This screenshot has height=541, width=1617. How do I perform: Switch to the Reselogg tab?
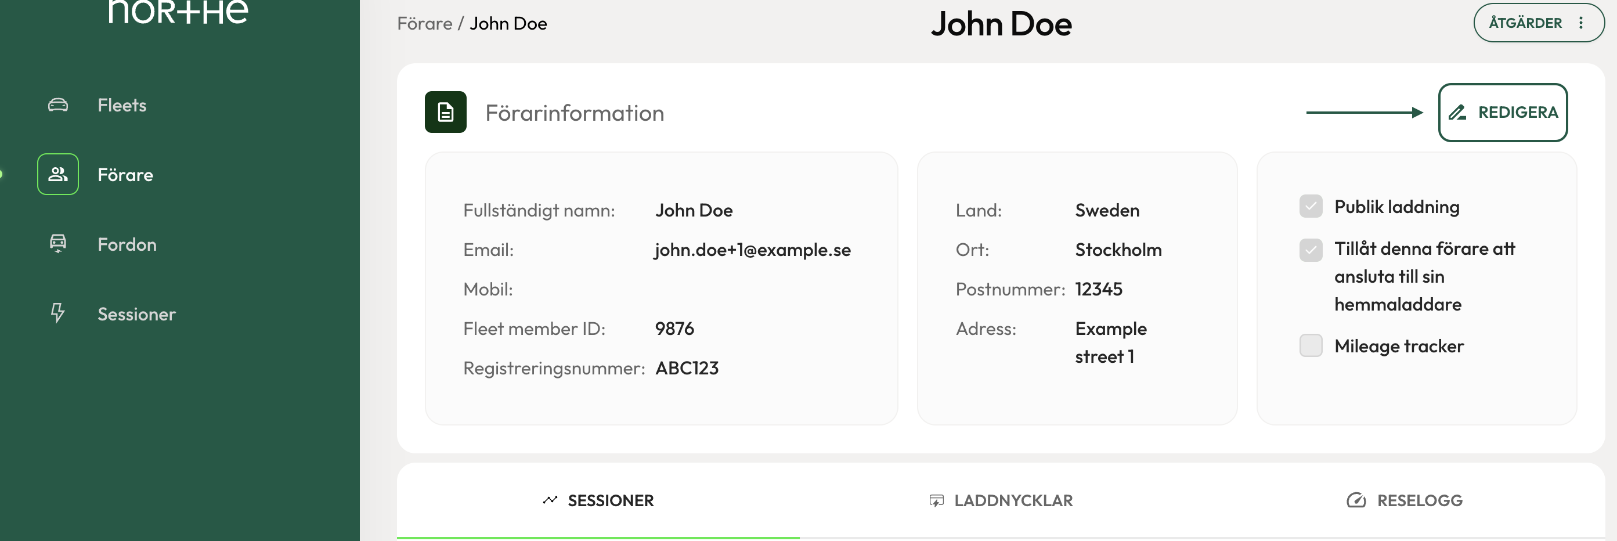click(1404, 501)
